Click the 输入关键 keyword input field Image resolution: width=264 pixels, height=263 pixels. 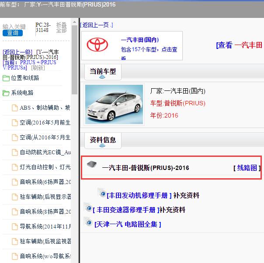(14, 27)
